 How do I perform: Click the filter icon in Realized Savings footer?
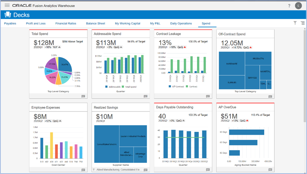pyautogui.click(x=94, y=170)
